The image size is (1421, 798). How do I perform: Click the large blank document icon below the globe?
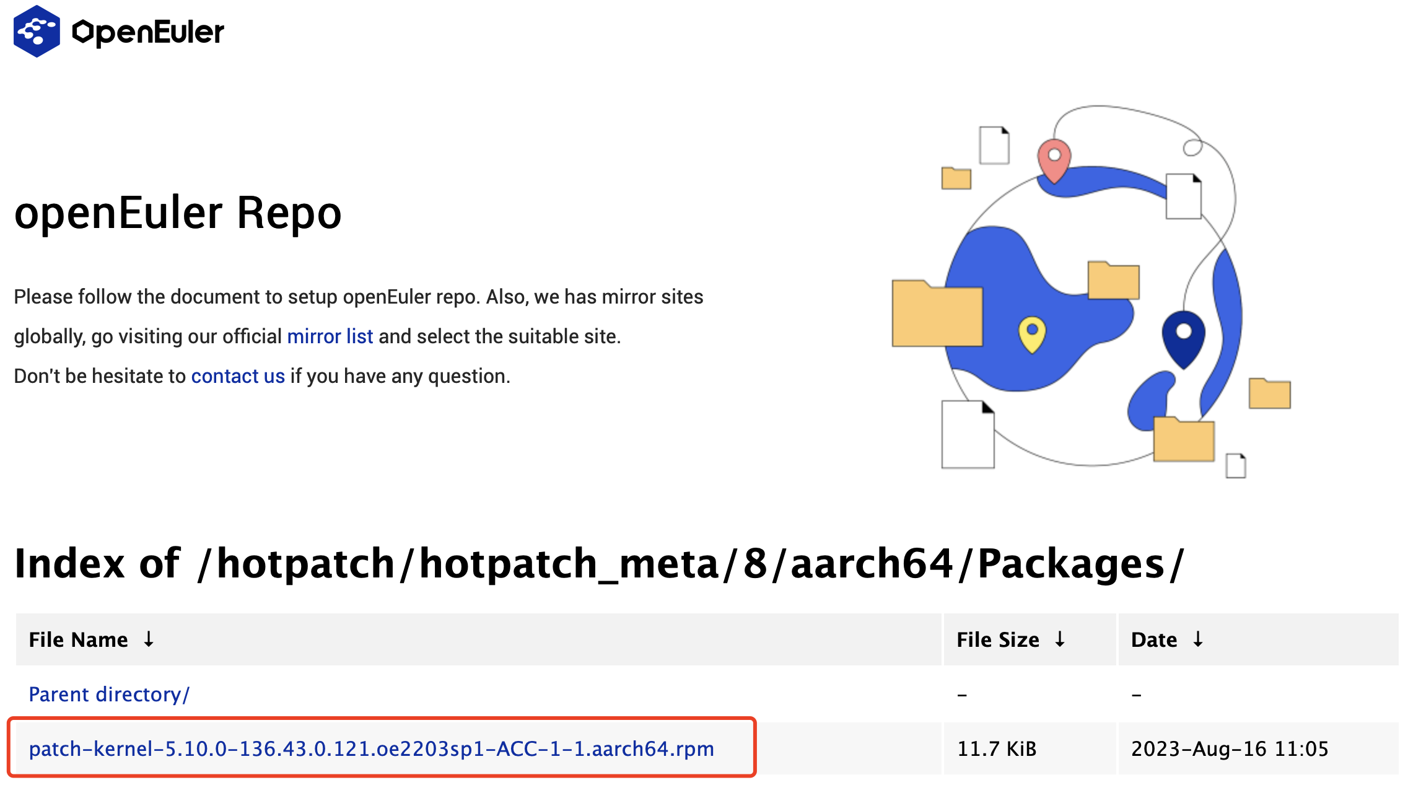[x=967, y=434]
